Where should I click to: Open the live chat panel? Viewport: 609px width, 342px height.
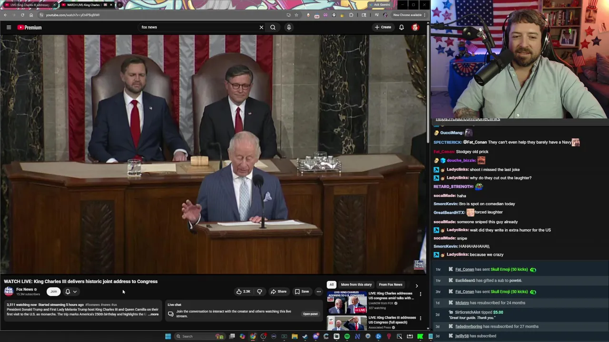click(x=310, y=314)
